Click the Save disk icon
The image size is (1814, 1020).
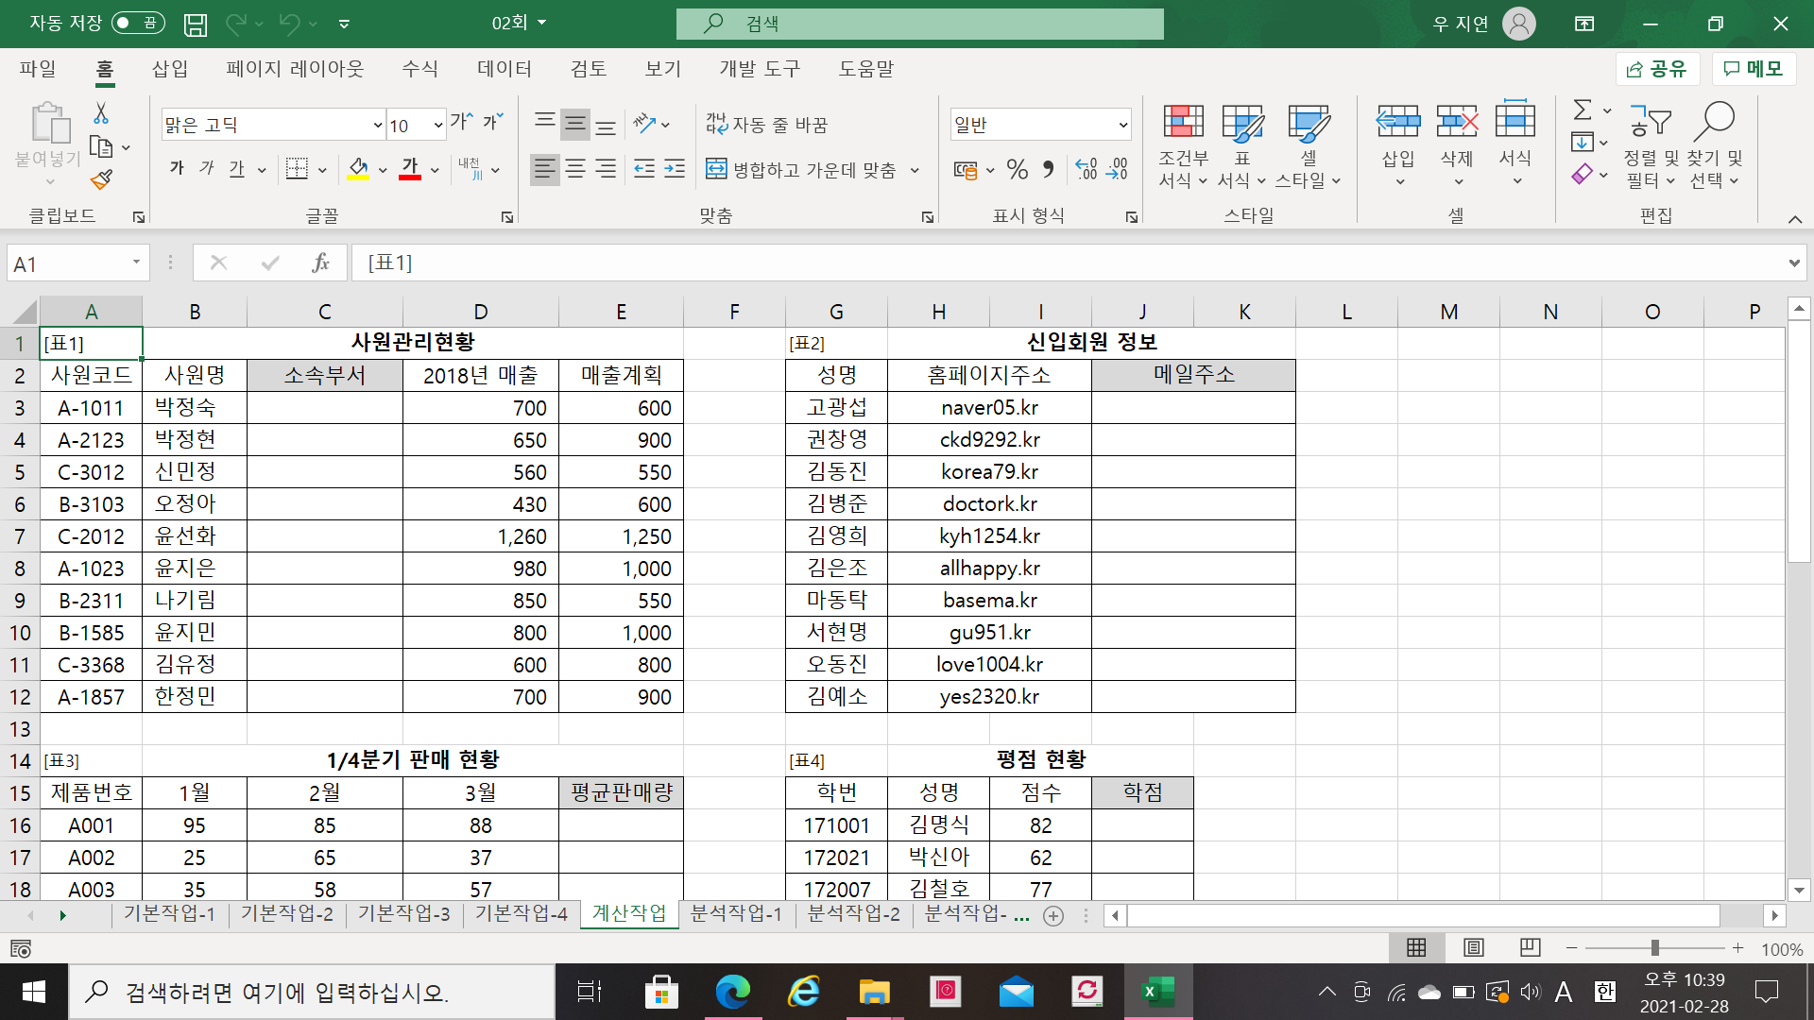click(x=196, y=24)
